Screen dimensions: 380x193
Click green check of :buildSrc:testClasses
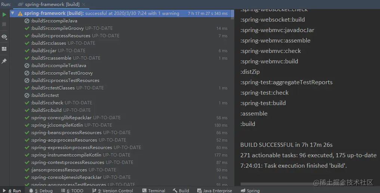[27, 88]
